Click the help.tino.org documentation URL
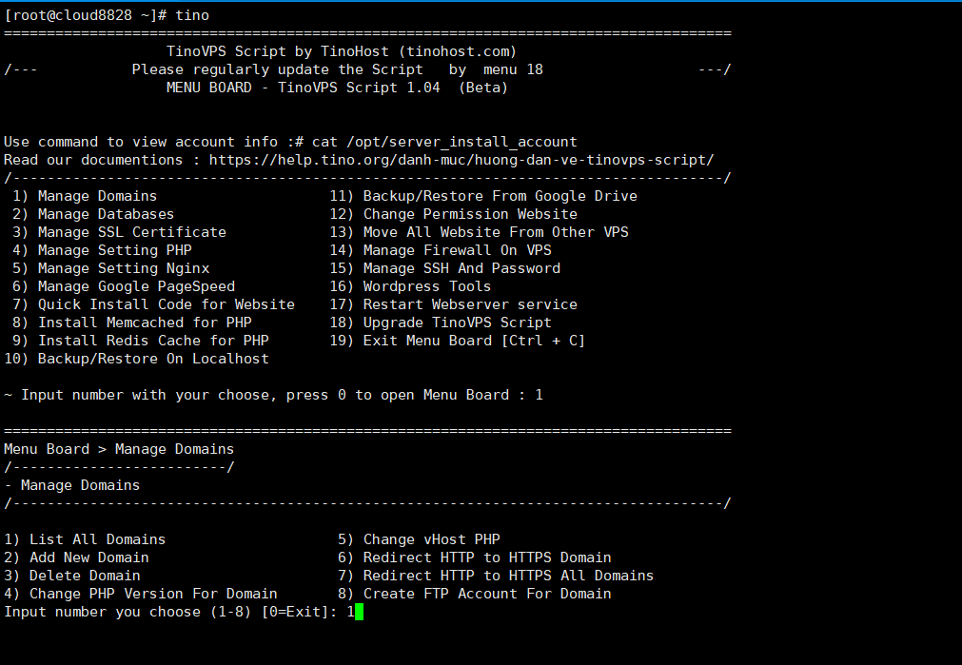 click(x=461, y=160)
